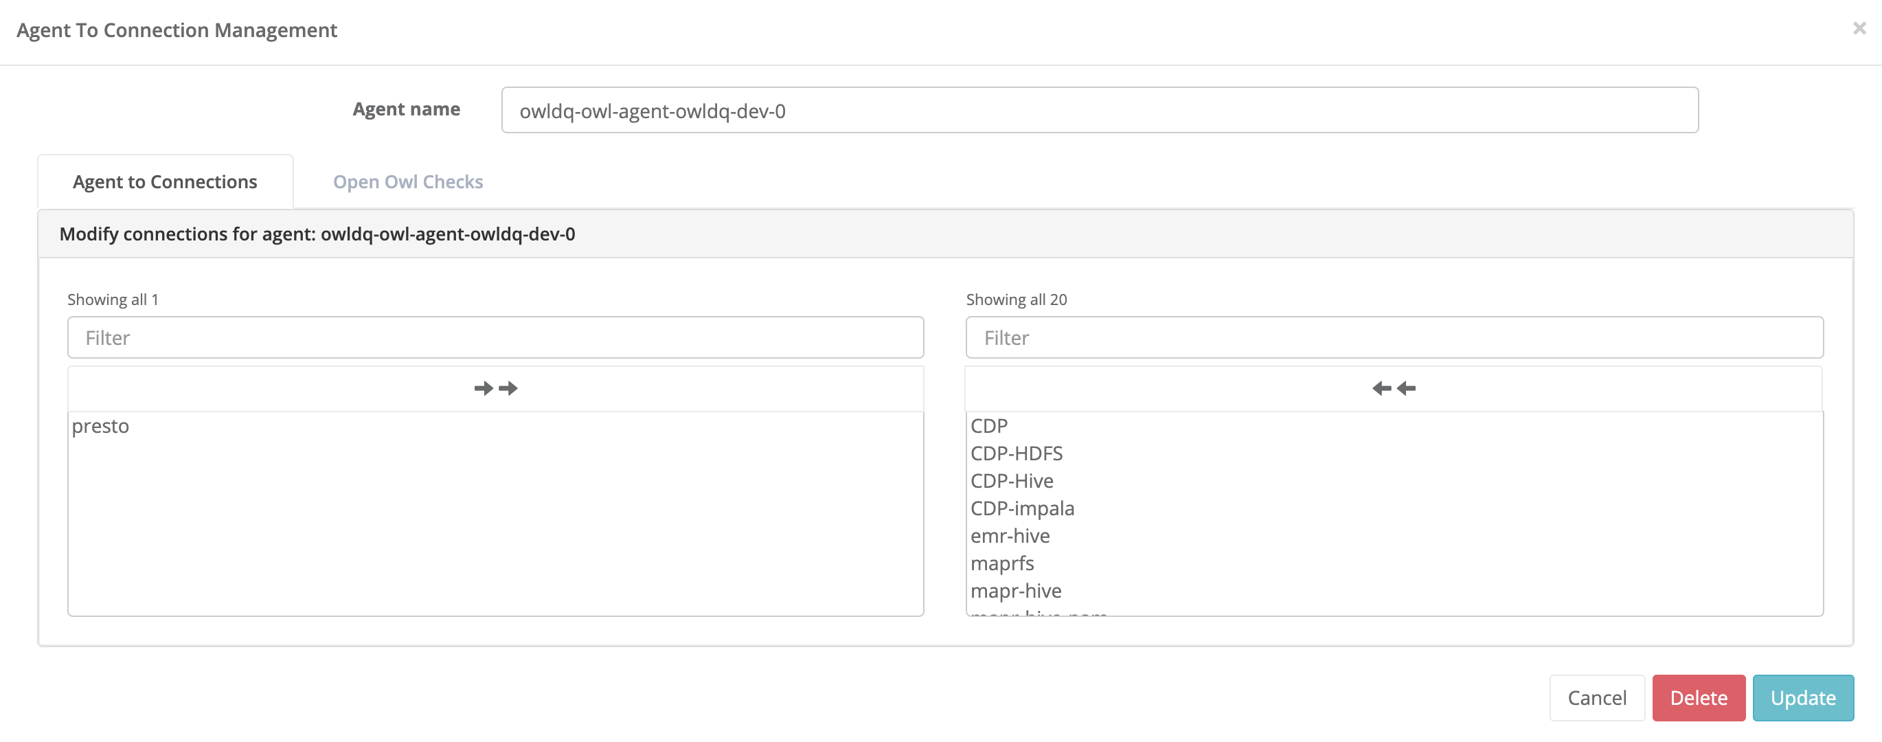Click the Update button
Image resolution: width=1882 pixels, height=742 pixels.
1802,697
